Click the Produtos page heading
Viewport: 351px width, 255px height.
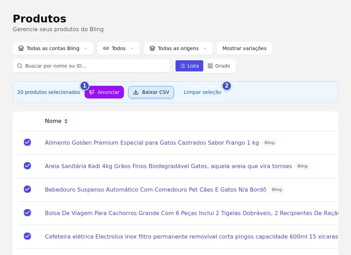coord(39,19)
